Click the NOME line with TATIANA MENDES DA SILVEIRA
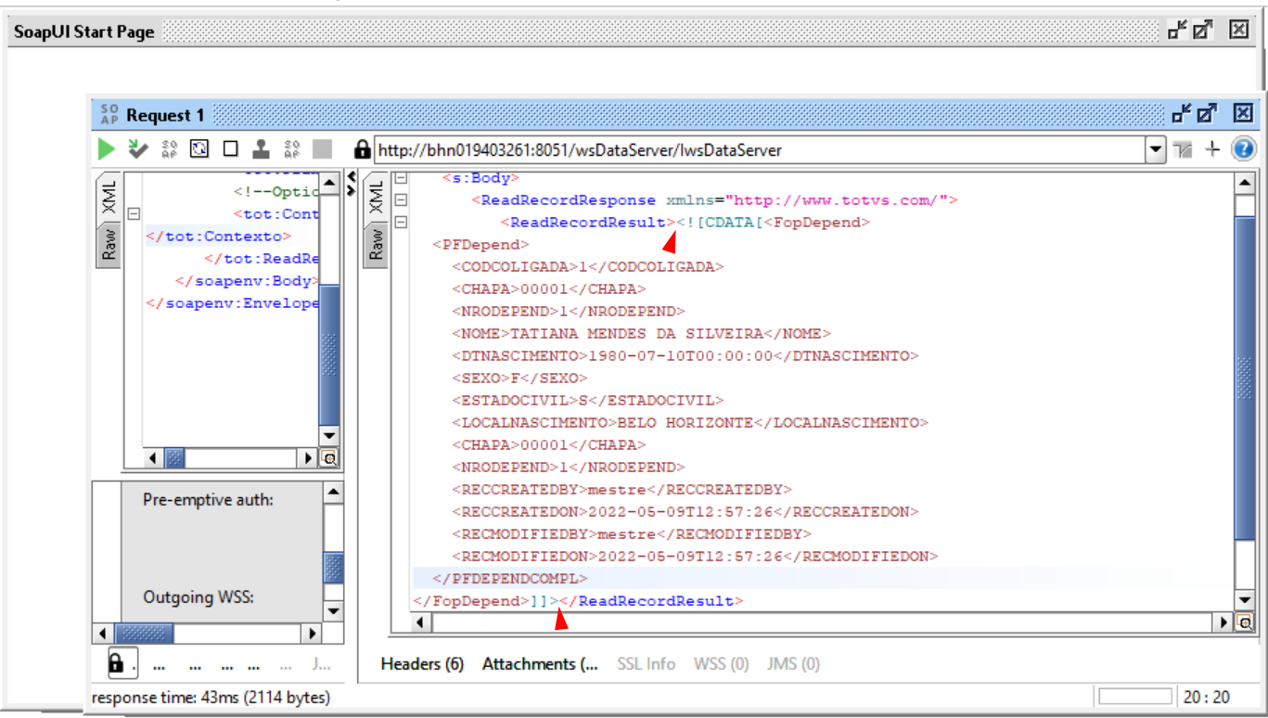 pyautogui.click(x=641, y=334)
